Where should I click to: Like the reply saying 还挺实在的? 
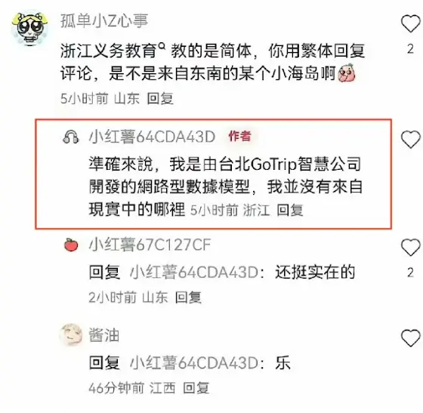(x=411, y=247)
